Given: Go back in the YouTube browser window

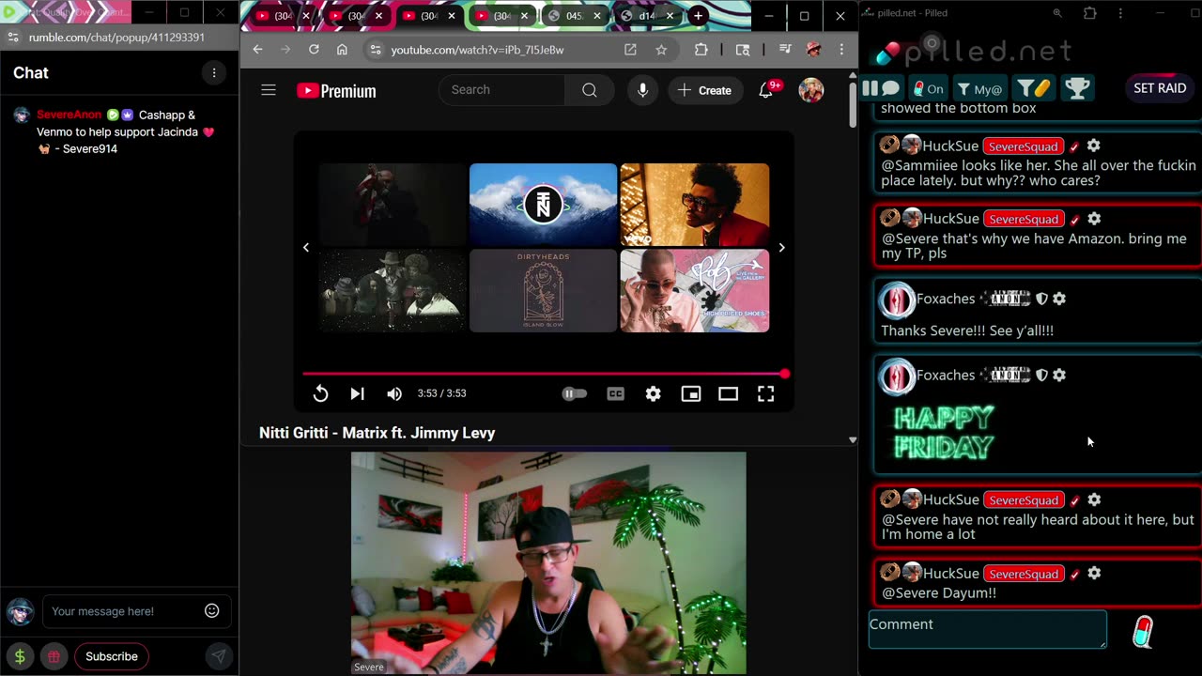Looking at the screenshot, I should click(257, 50).
